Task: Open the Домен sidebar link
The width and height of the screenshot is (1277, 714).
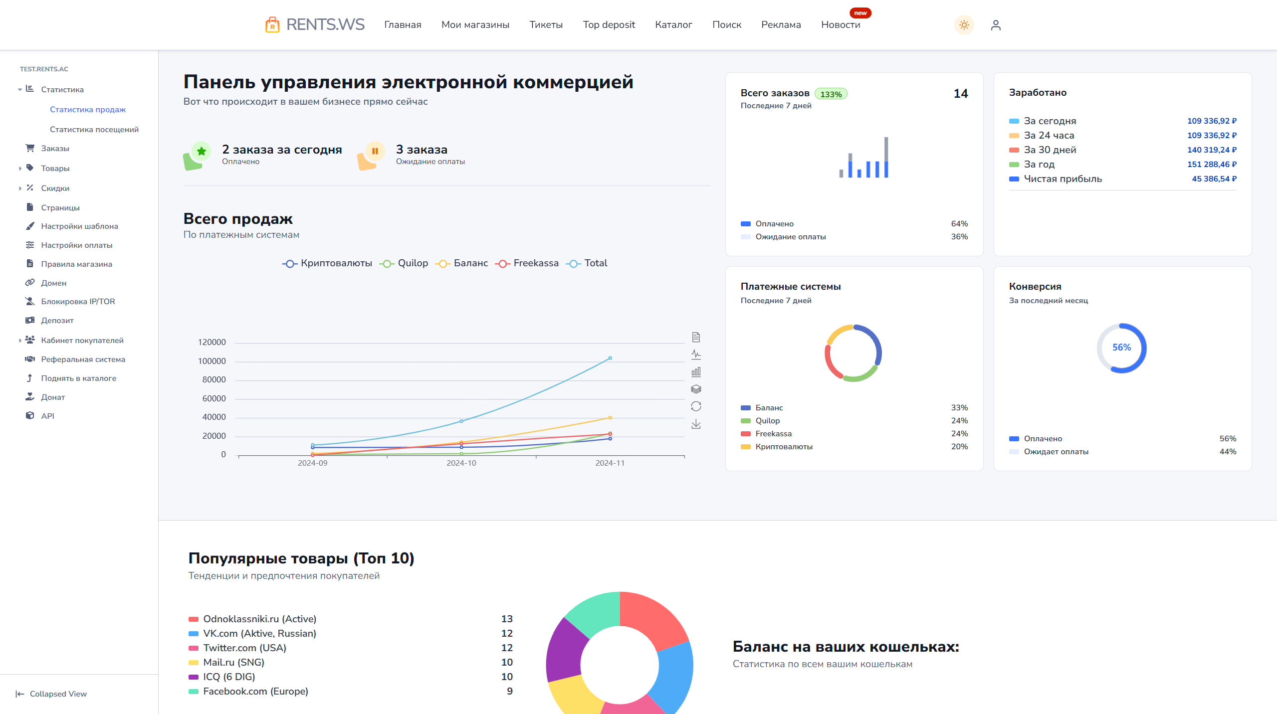Action: pyautogui.click(x=53, y=283)
